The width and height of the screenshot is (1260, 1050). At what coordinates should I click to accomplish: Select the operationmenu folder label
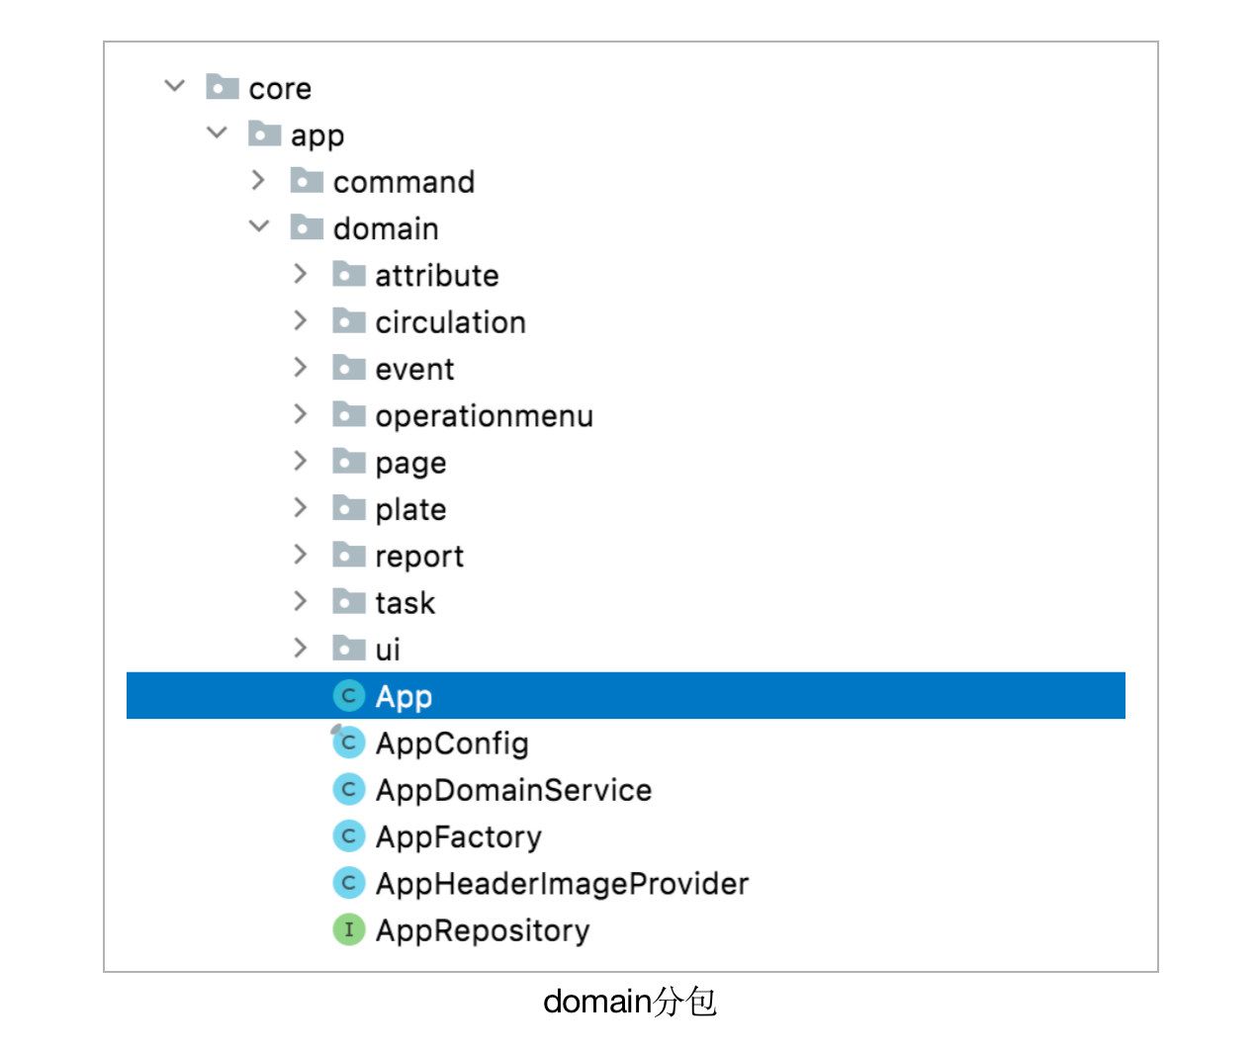point(484,416)
